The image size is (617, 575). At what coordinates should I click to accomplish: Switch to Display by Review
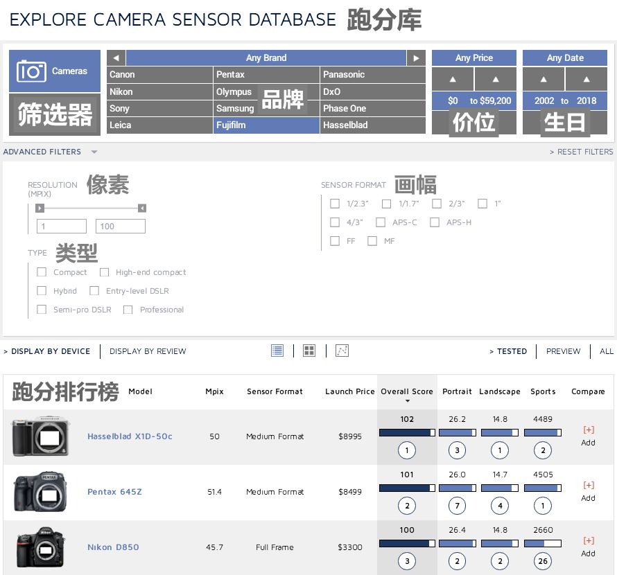pos(148,351)
